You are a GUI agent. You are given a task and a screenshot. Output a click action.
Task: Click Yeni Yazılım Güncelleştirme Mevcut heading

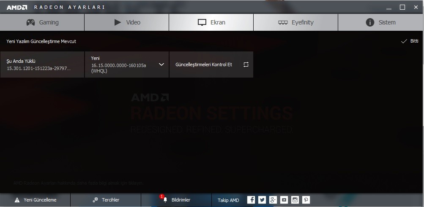click(x=41, y=41)
